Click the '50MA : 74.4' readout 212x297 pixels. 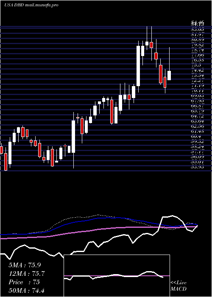(x=26, y=290)
